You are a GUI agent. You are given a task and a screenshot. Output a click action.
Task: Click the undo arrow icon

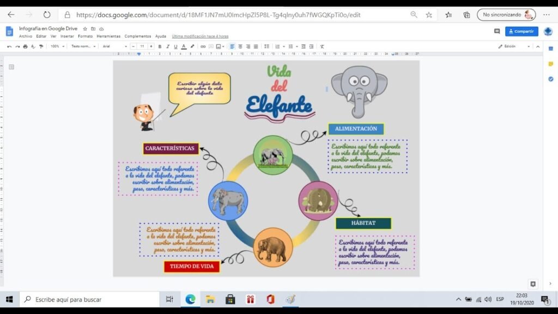9,47
